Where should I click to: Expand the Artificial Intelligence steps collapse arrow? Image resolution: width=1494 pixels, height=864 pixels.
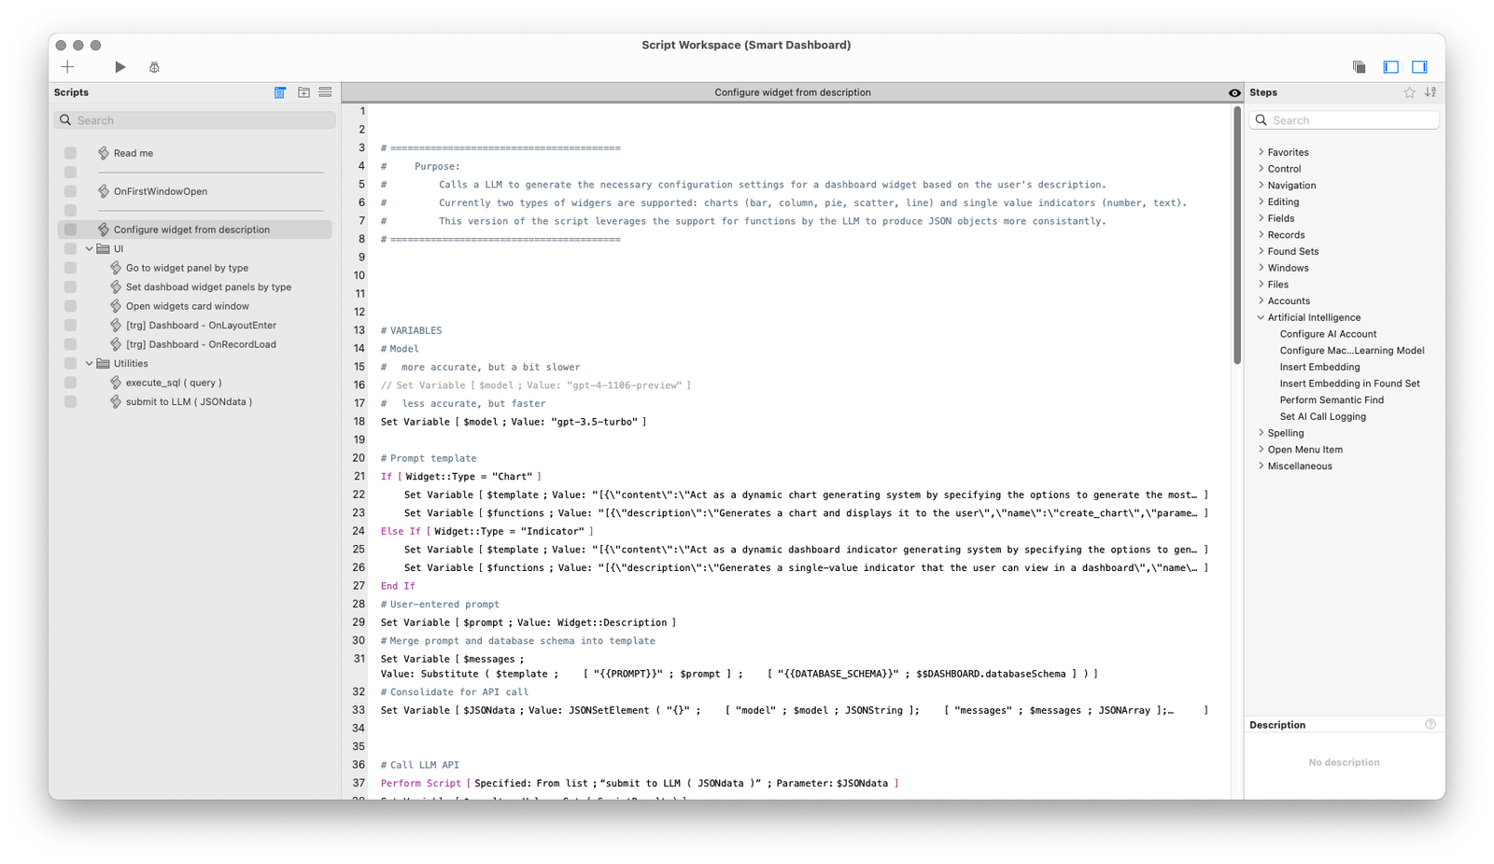[1261, 317]
